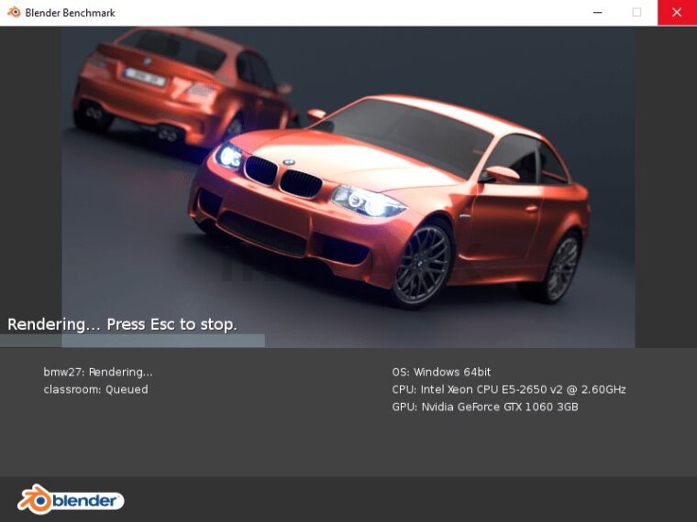The width and height of the screenshot is (697, 522).
Task: Select the "bmw27: Rendering..." status line
Action: tap(98, 372)
